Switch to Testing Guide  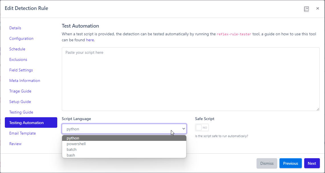point(21,112)
